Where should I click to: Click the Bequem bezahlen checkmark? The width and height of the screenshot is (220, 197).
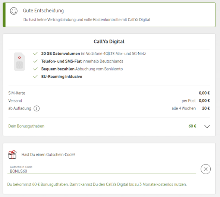35,69
